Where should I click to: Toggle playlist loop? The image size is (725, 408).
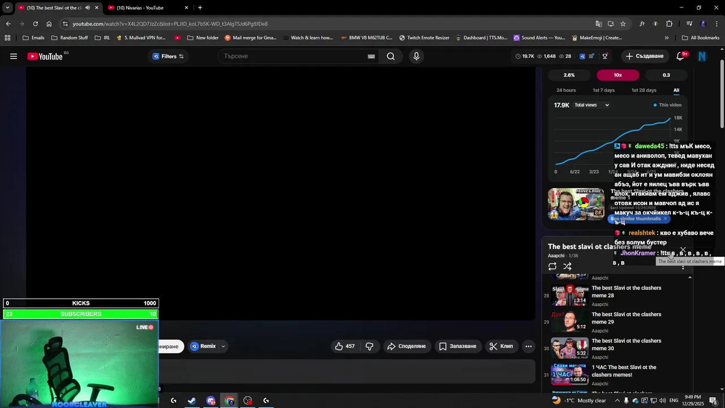[x=552, y=266]
